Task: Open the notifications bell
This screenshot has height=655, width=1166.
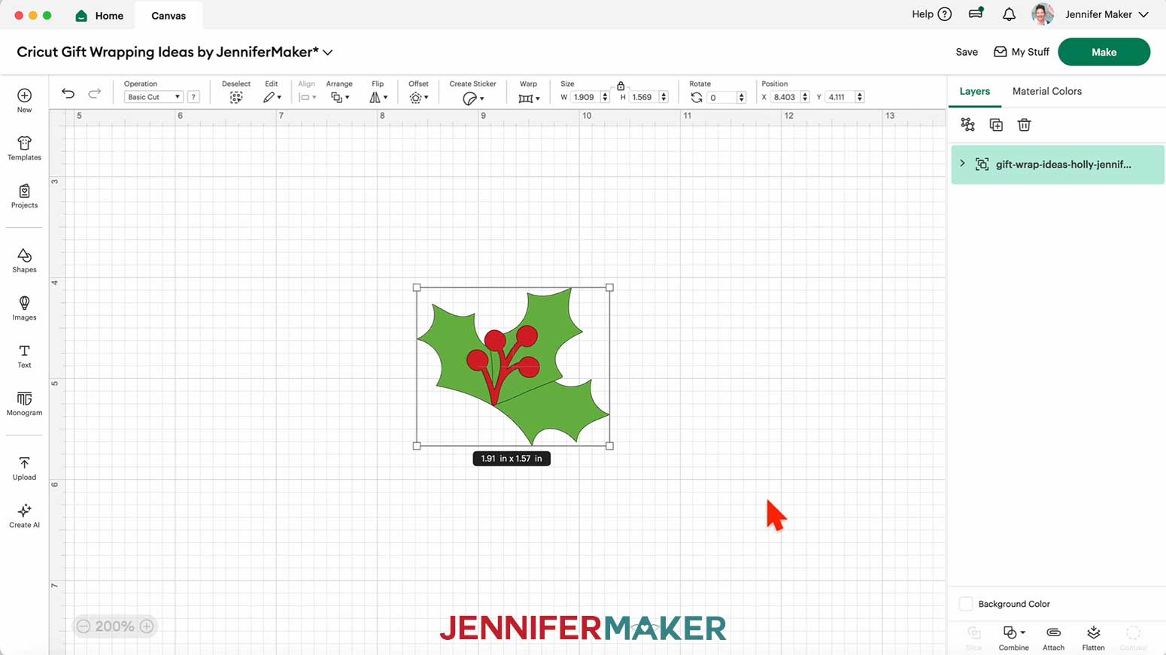Action: click(1009, 14)
